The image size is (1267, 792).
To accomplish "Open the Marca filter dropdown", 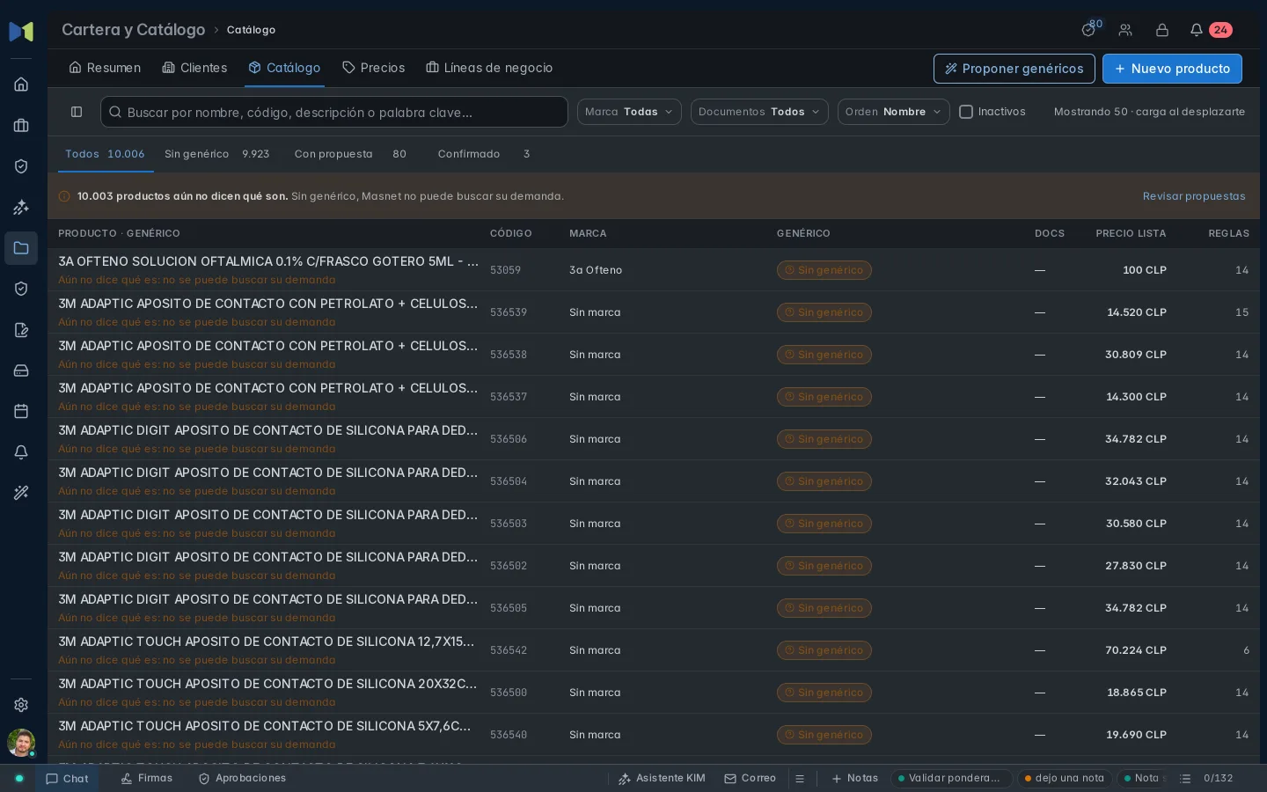I will tap(629, 112).
